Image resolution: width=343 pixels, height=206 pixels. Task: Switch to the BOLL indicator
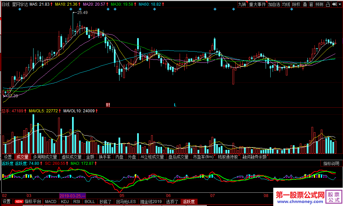(90, 202)
